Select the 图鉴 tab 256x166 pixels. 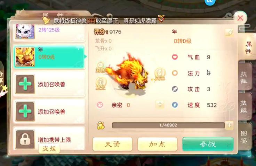(x=244, y=137)
